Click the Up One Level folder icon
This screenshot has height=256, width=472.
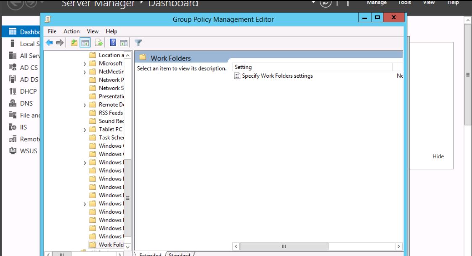(74, 43)
